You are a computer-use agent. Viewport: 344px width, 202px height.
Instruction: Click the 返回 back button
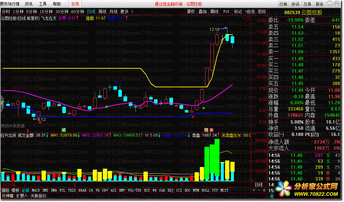(261, 11)
